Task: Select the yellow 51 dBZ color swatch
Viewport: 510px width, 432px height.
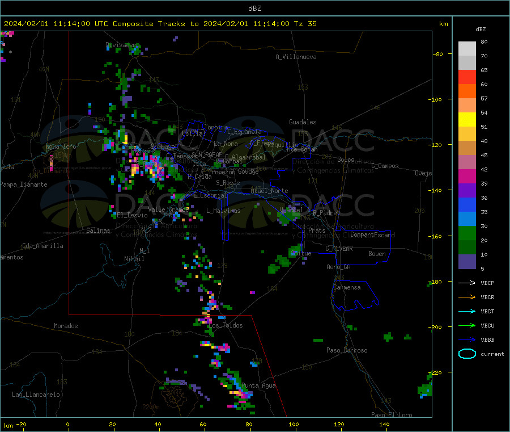Action: (x=467, y=120)
